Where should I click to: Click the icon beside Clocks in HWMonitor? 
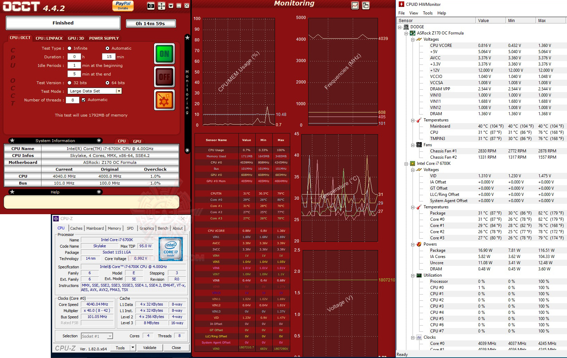pyautogui.click(x=419, y=337)
